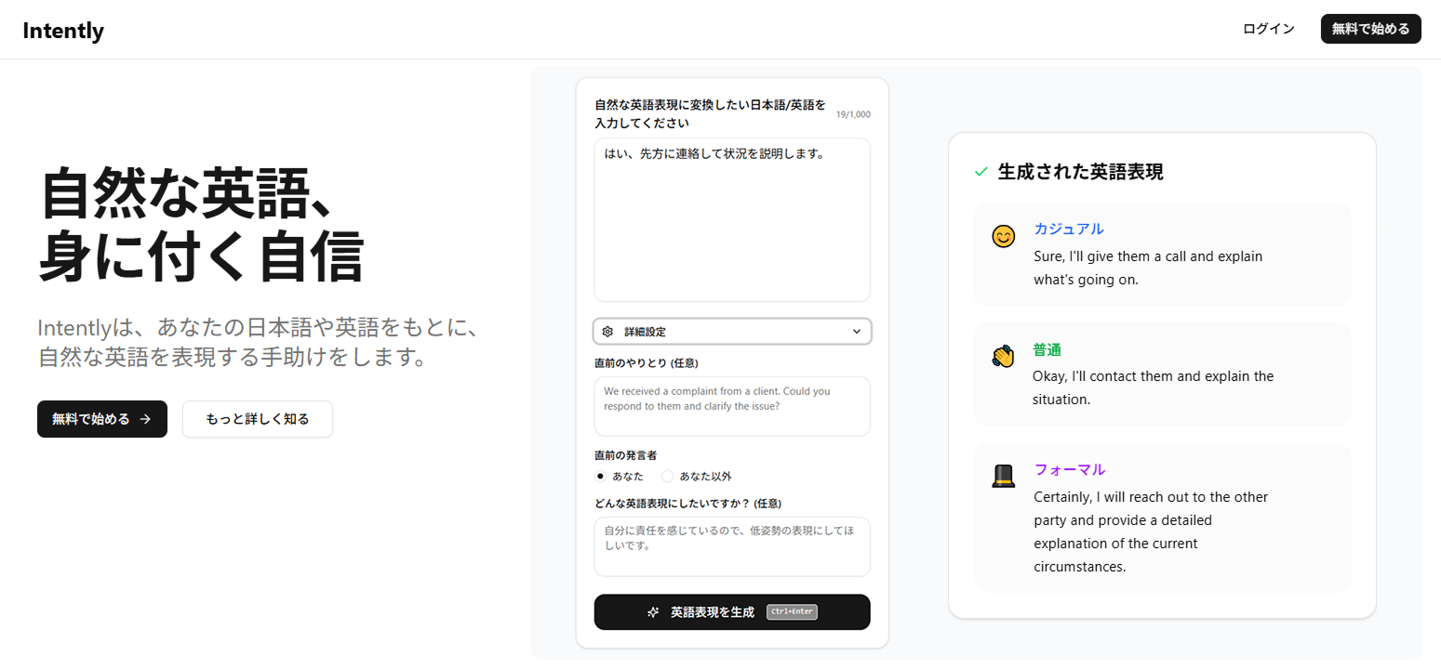
Task: Select the カジュアル result heading
Action: point(1069,229)
